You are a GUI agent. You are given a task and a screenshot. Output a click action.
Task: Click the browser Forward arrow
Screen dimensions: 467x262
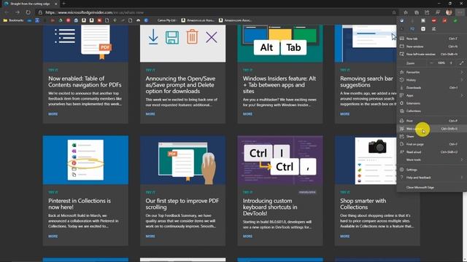18,12
